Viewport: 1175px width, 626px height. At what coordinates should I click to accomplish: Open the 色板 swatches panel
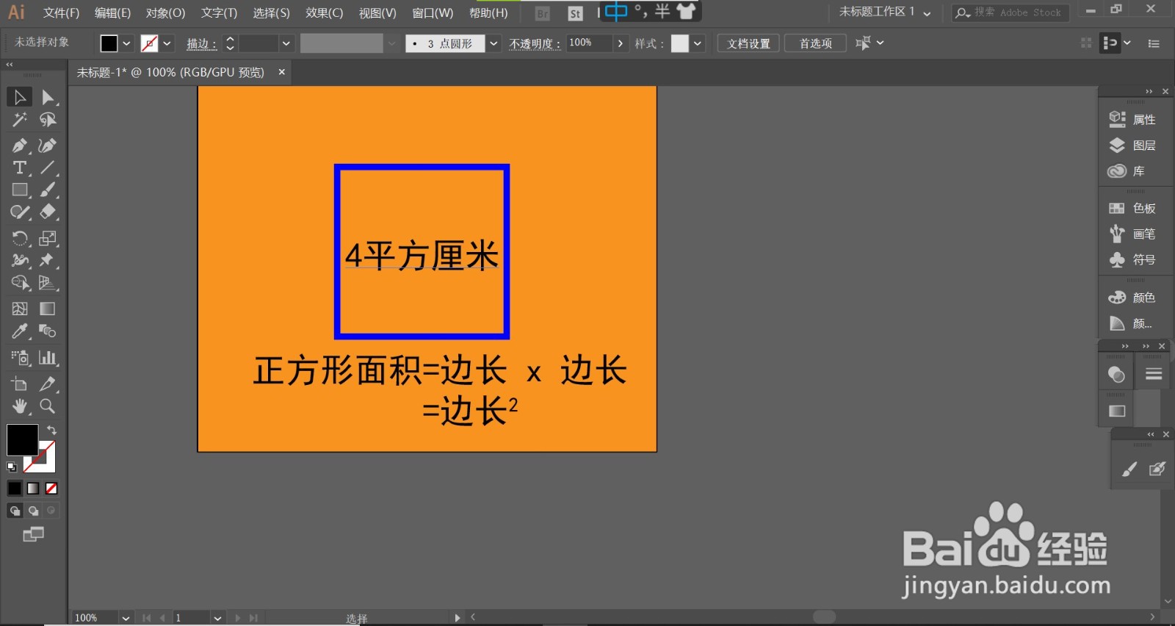[x=1132, y=209]
